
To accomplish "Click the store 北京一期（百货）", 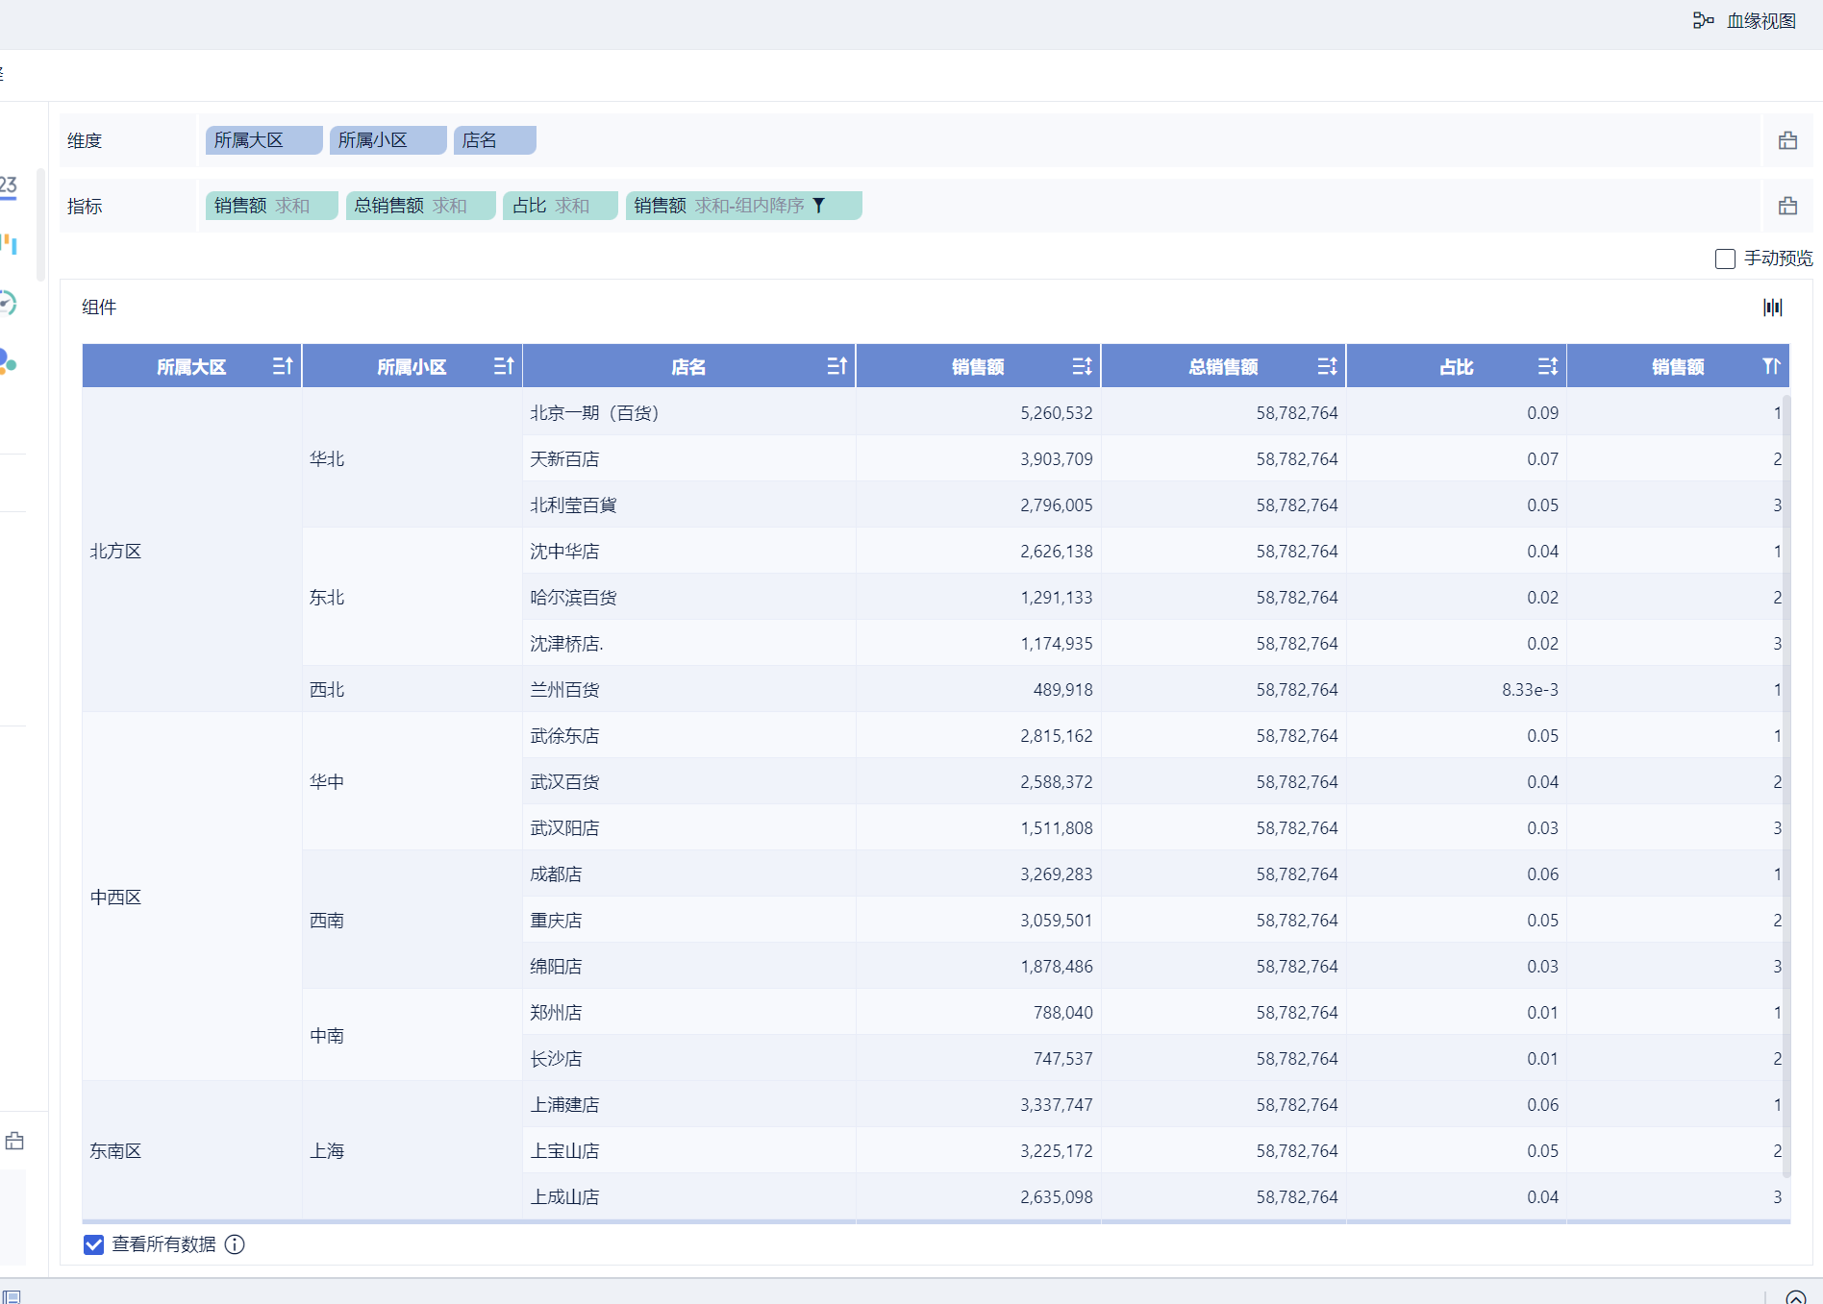I will 594,413.
